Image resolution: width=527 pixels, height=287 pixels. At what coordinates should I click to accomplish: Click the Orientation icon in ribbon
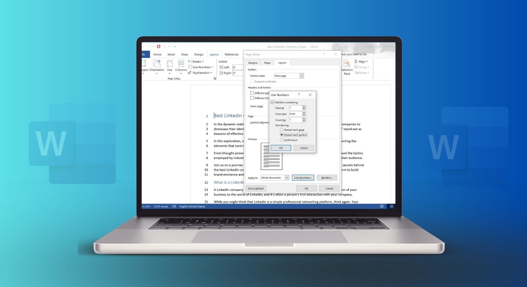(157, 64)
